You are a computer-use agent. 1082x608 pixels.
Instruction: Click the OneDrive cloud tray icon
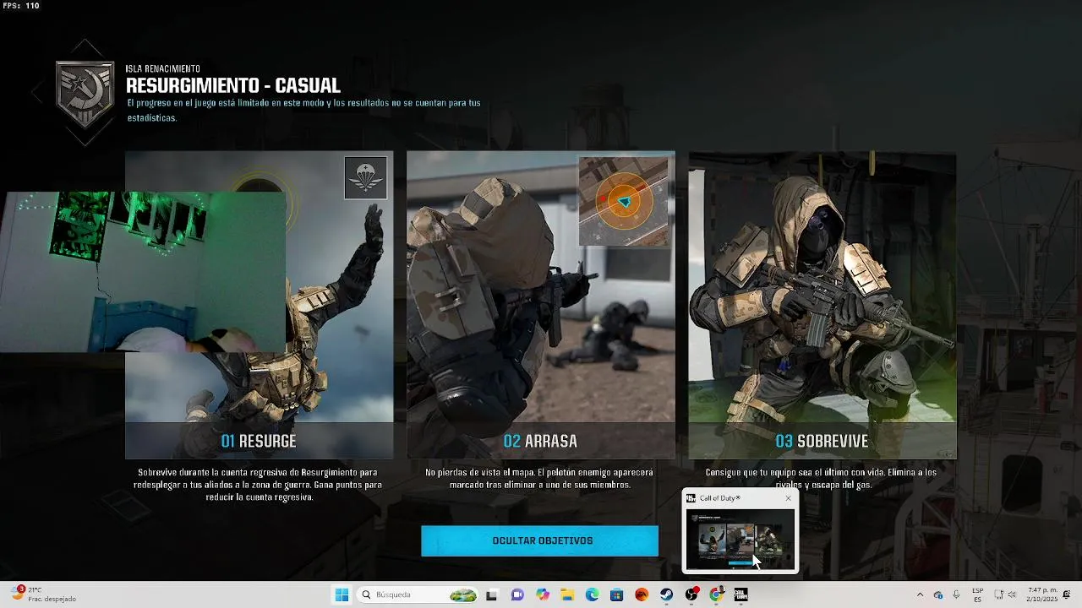(938, 594)
